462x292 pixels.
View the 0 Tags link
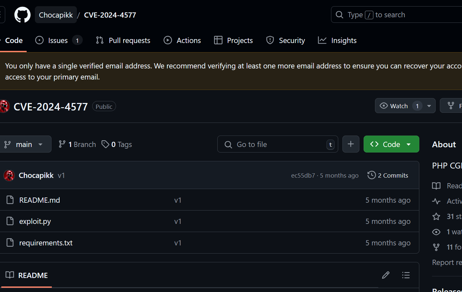coord(117,144)
